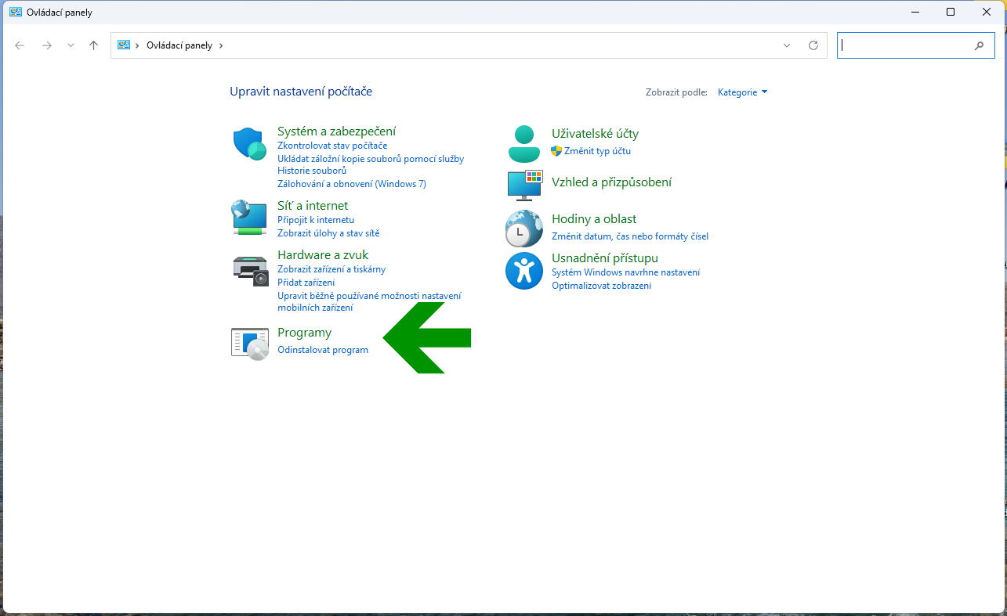Open recent locations chevron dropdown
The image size is (1007, 616).
pos(71,45)
